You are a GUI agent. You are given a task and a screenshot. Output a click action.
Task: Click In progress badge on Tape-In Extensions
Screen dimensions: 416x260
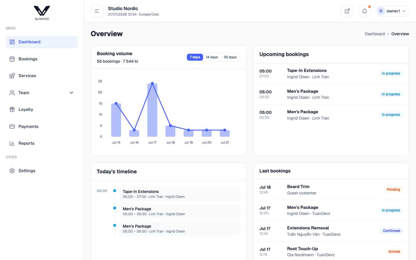tap(391, 73)
